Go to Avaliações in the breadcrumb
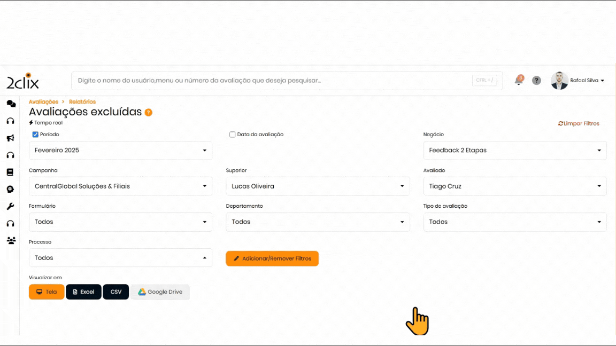The image size is (616, 346). click(x=43, y=101)
